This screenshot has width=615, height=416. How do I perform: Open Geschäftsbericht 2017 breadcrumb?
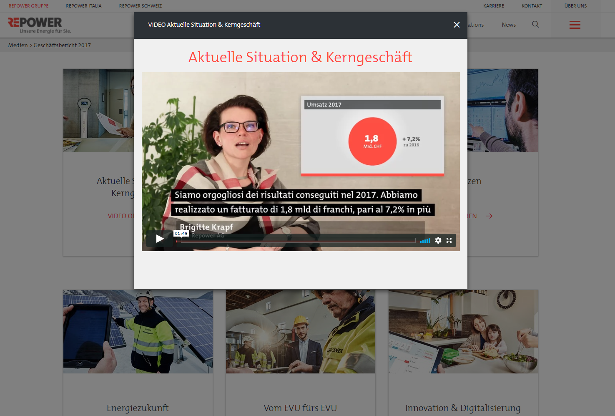pos(62,45)
